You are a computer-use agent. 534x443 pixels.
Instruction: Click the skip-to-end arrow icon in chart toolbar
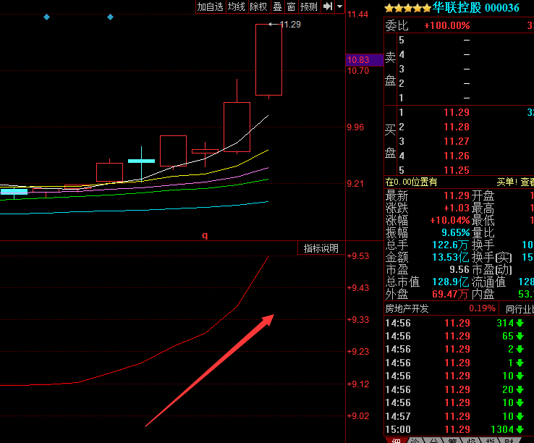point(327,7)
